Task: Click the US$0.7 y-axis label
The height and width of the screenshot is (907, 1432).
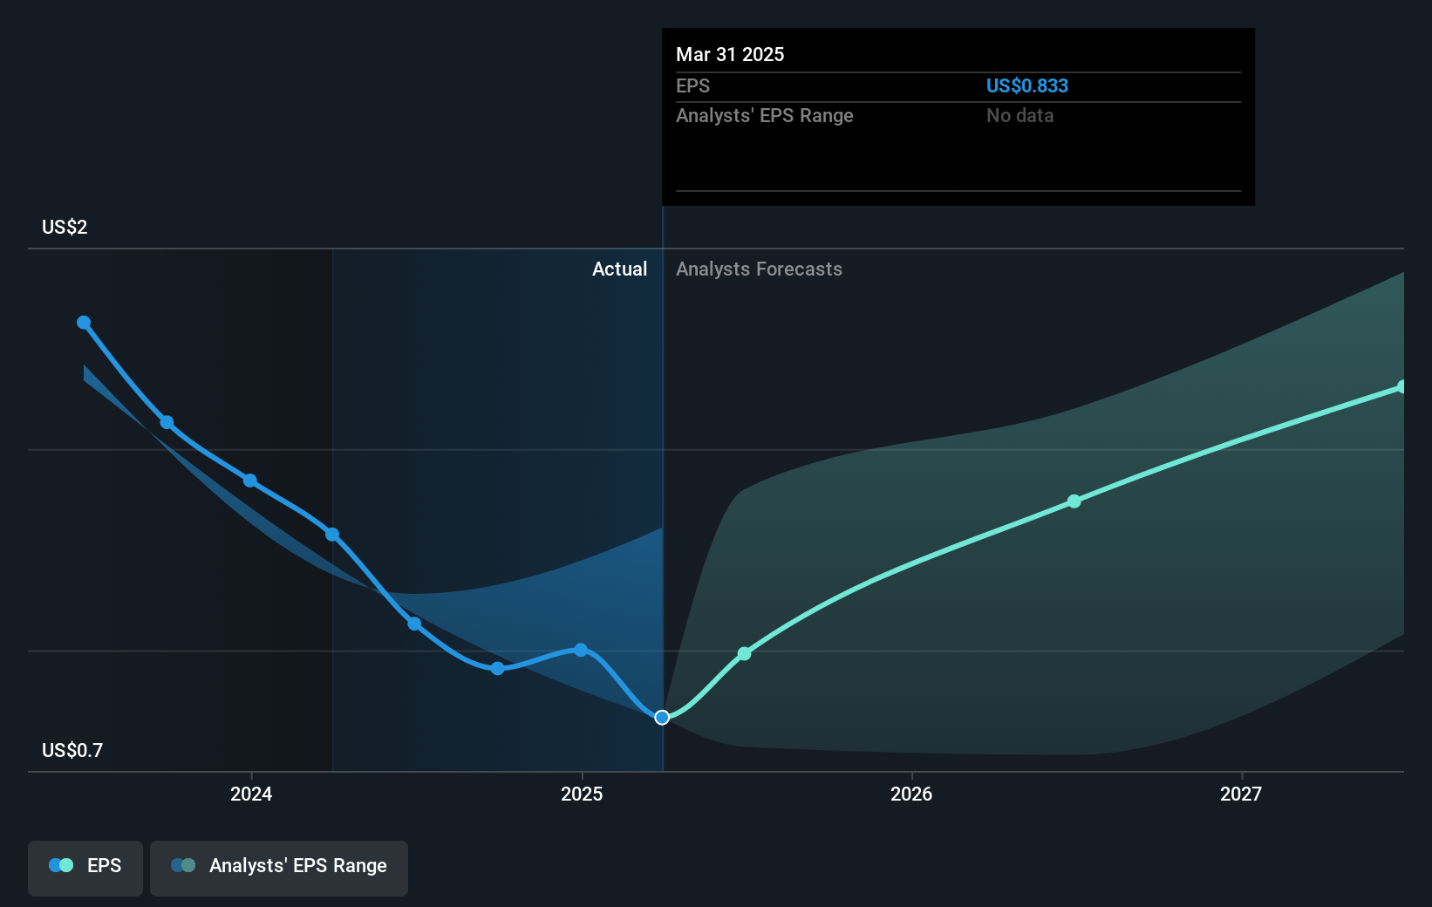Action: (x=72, y=751)
